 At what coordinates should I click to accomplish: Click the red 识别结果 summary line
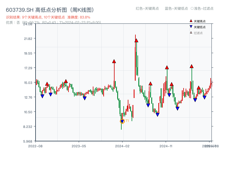click(48, 17)
